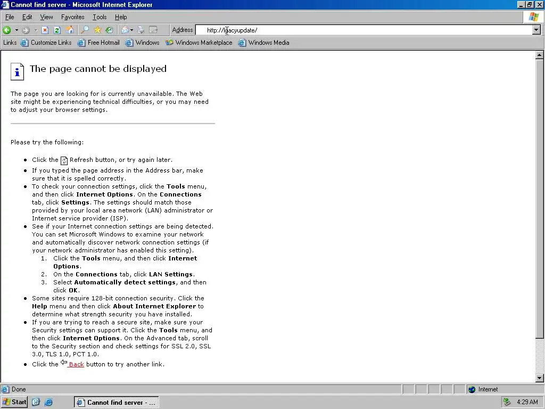The width and height of the screenshot is (545, 409).
Task: Open the Back button history dropdown
Action: tap(16, 30)
